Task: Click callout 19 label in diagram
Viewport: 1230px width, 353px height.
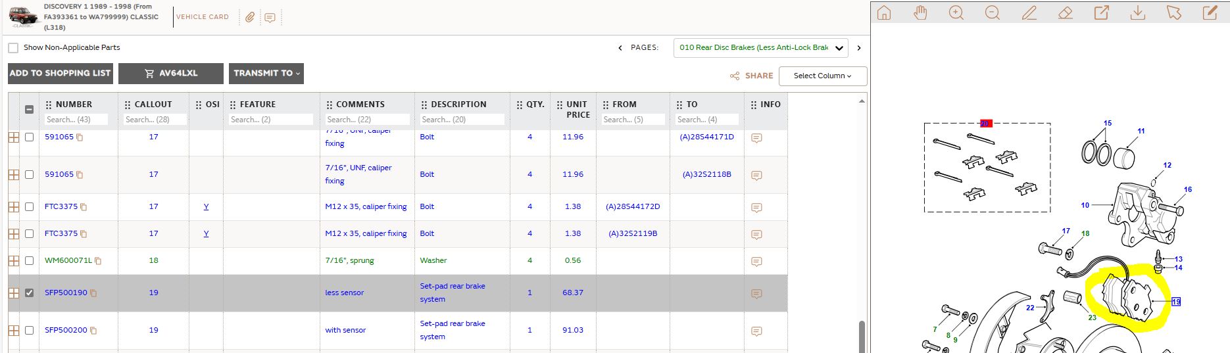Action: tap(1176, 302)
